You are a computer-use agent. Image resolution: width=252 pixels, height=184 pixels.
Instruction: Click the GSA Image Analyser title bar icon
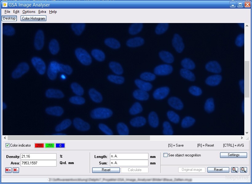pos(5,5)
